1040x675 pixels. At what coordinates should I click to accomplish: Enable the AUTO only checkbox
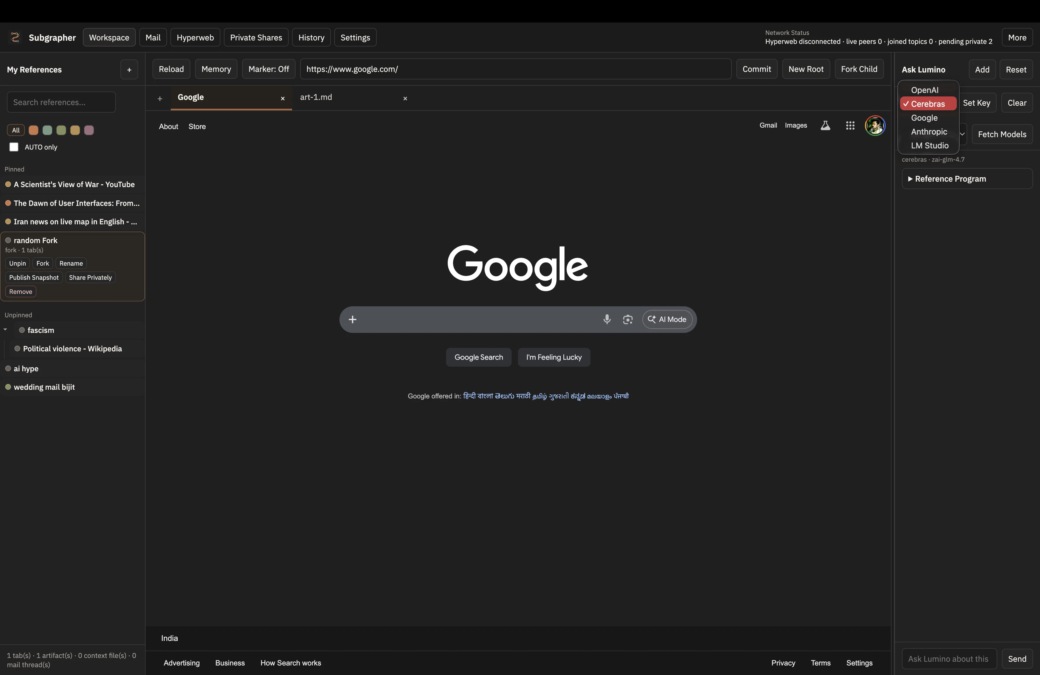click(14, 147)
